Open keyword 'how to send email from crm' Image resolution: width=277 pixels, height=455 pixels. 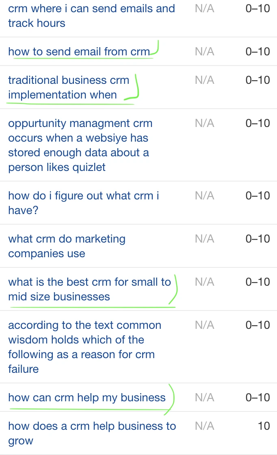(79, 51)
